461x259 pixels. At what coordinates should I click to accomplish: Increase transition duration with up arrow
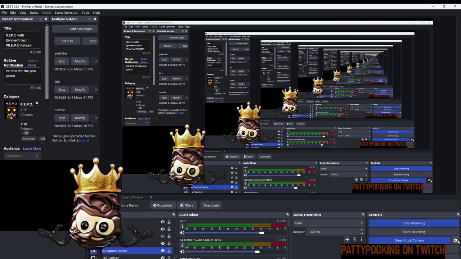click(362, 230)
